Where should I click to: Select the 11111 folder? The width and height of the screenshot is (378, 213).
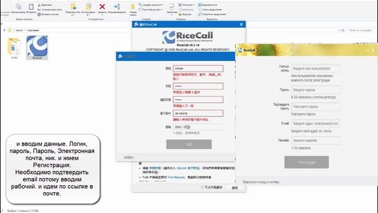(x=14, y=48)
